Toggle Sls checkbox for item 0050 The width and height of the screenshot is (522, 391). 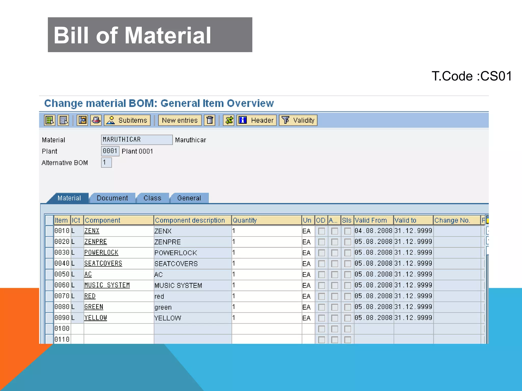click(x=347, y=275)
